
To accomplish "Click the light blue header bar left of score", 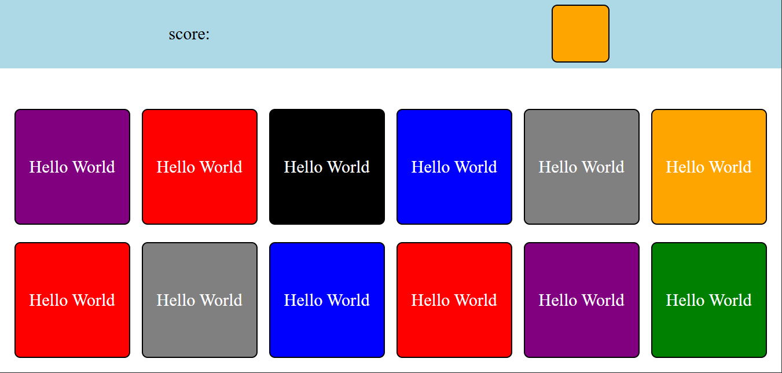I will (81, 34).
